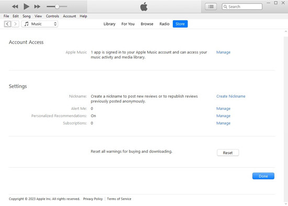Maximize the iTunes window
The height and width of the screenshot is (206, 288).
point(275,3)
